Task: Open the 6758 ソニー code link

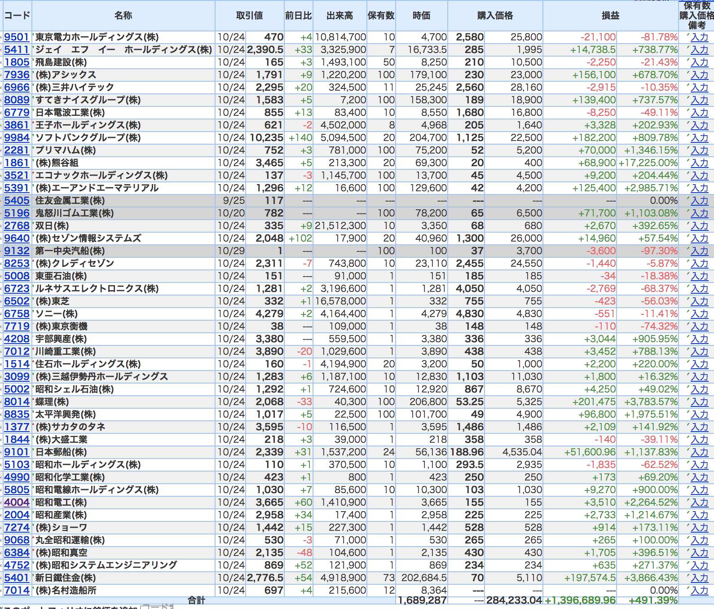Action: pos(17,314)
